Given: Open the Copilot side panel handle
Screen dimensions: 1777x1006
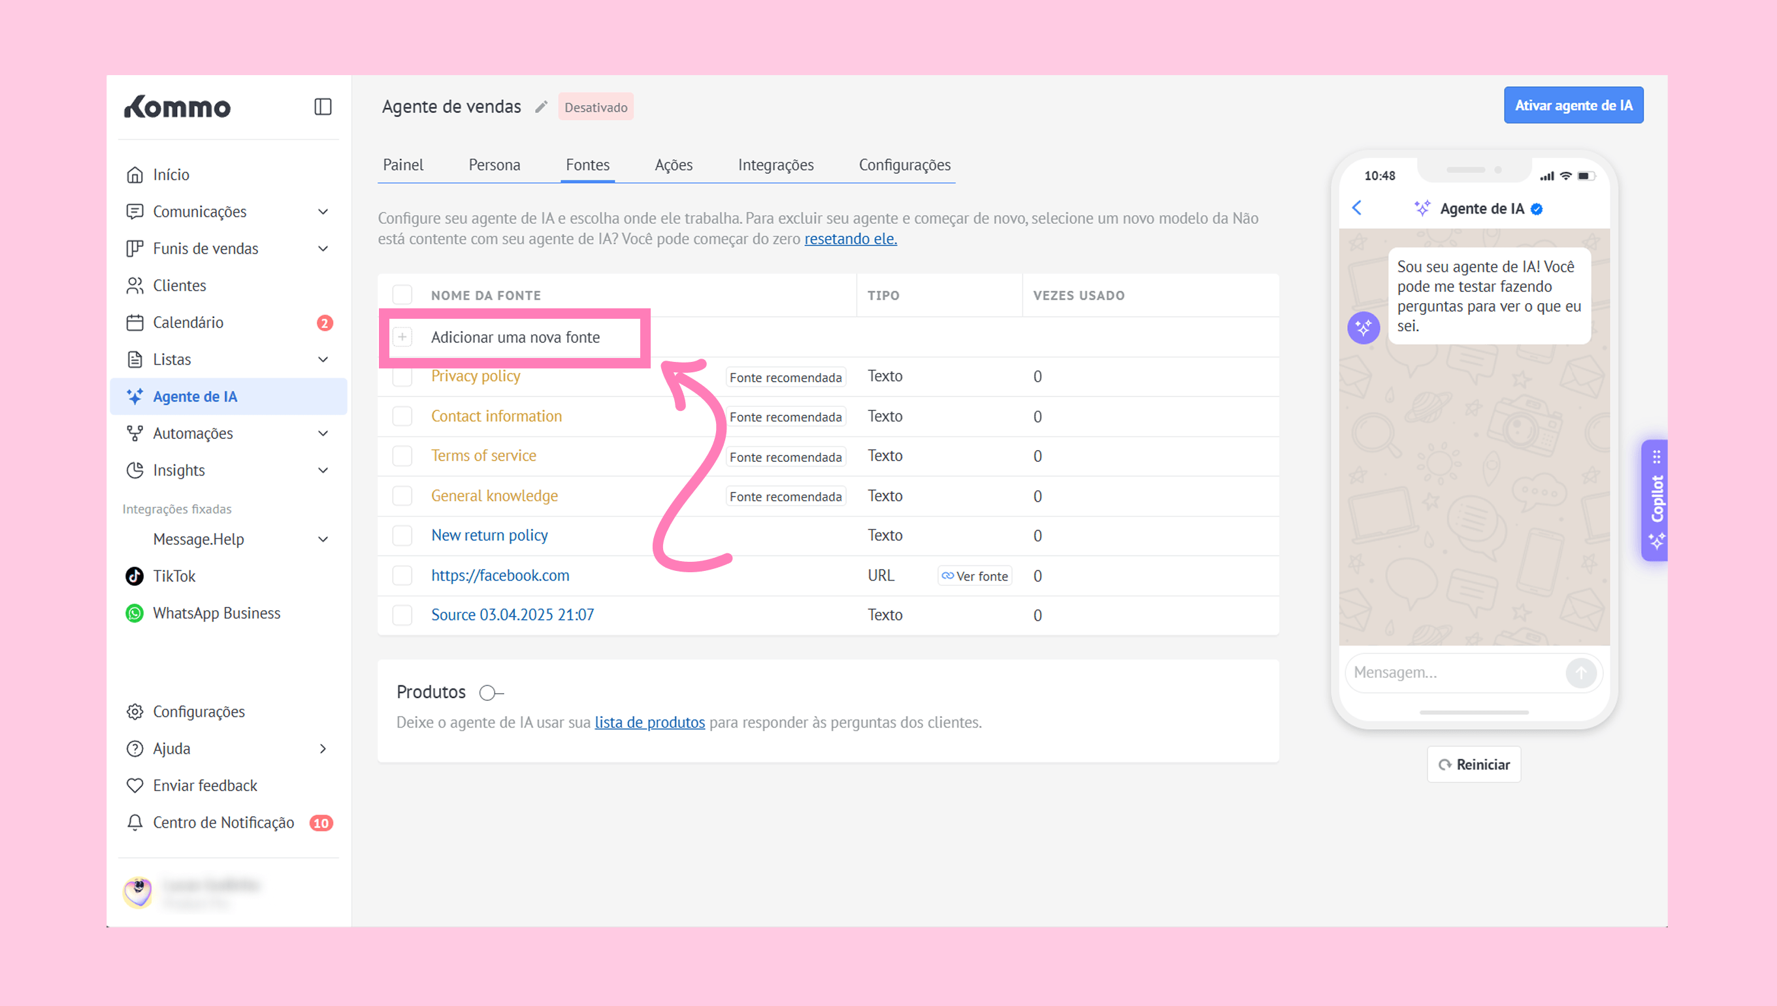Looking at the screenshot, I should [1656, 500].
